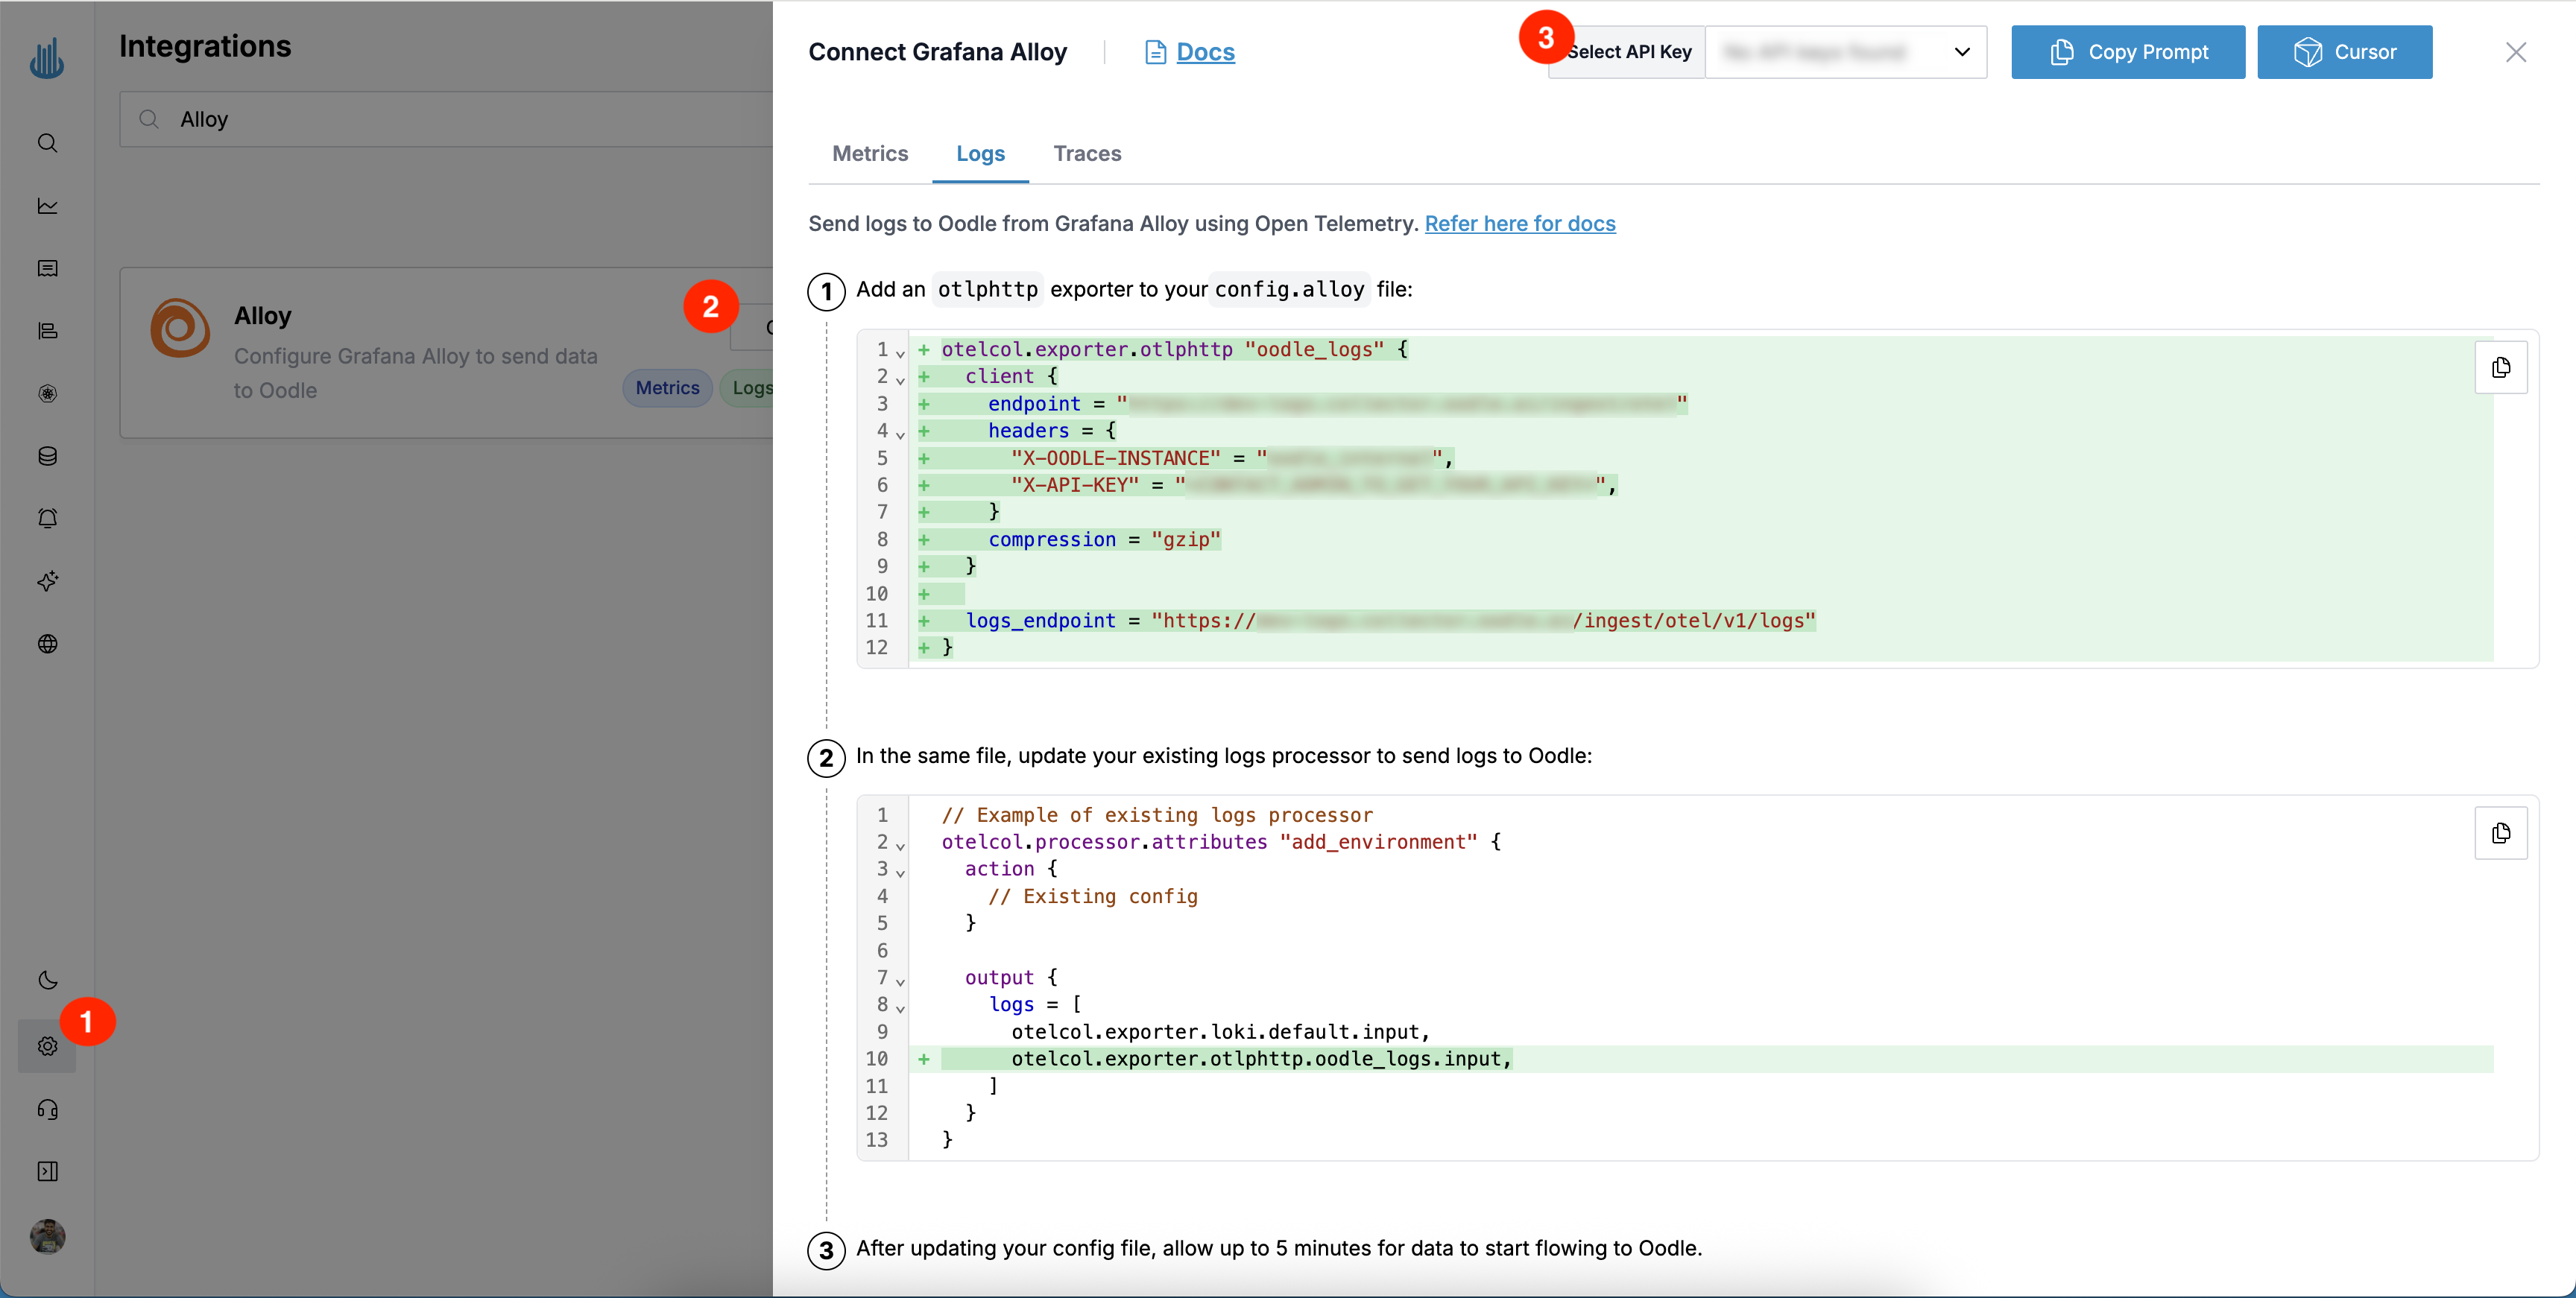
Task: Open the Kubernetes monitoring section
Action: coord(47,393)
